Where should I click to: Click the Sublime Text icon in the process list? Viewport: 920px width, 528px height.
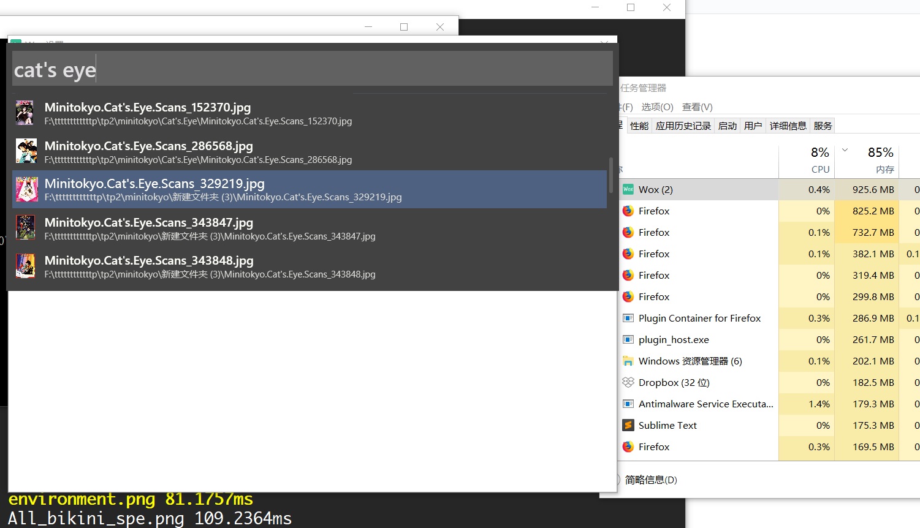(628, 425)
